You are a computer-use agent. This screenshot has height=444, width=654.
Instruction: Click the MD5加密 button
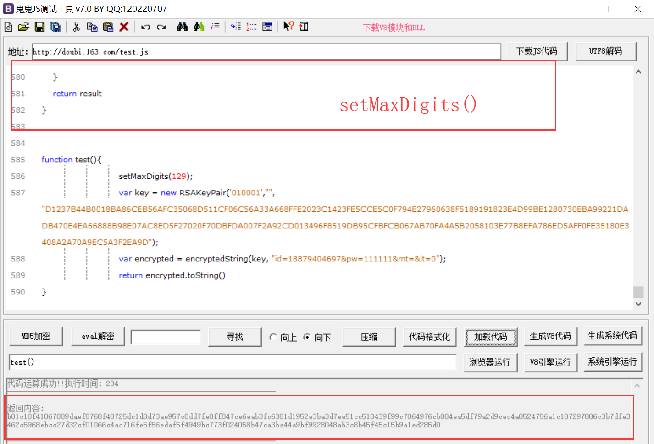pyautogui.click(x=36, y=336)
